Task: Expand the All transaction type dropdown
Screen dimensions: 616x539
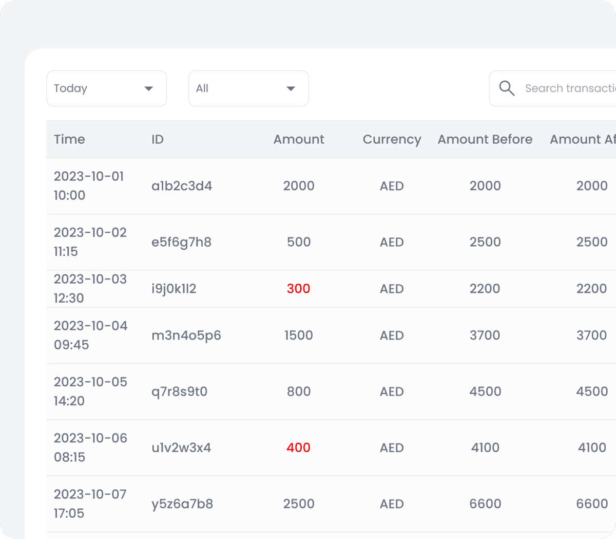Action: coord(248,88)
